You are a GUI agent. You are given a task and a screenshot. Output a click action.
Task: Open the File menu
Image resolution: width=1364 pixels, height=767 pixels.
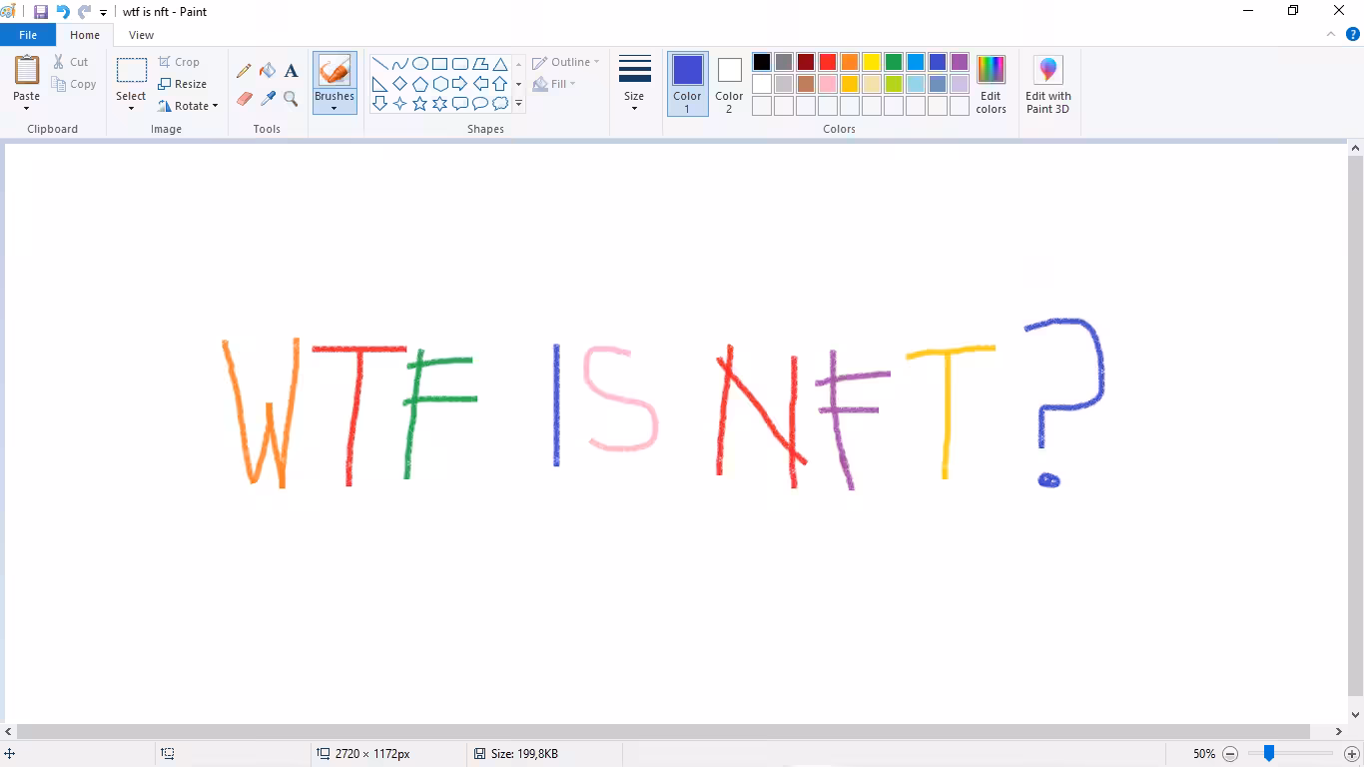(28, 35)
